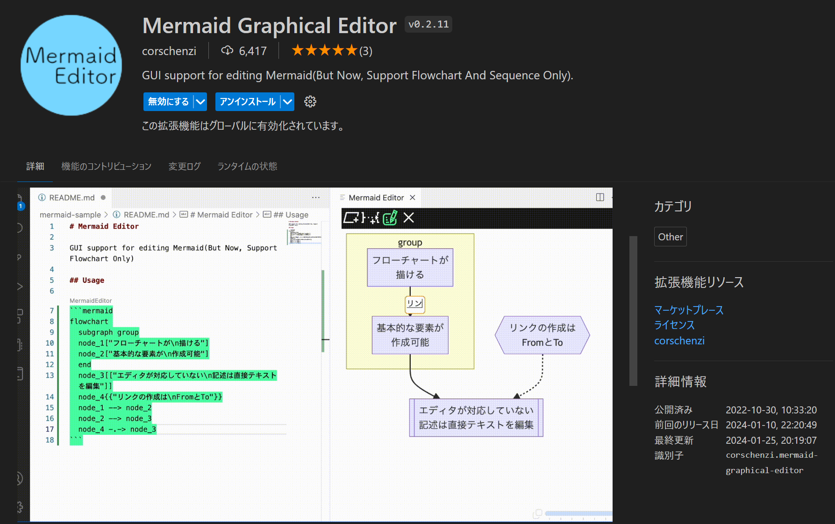Click the last updated value 2024-01-25, 20:19:07
Viewport: 835px width, 524px height.
[x=771, y=440]
